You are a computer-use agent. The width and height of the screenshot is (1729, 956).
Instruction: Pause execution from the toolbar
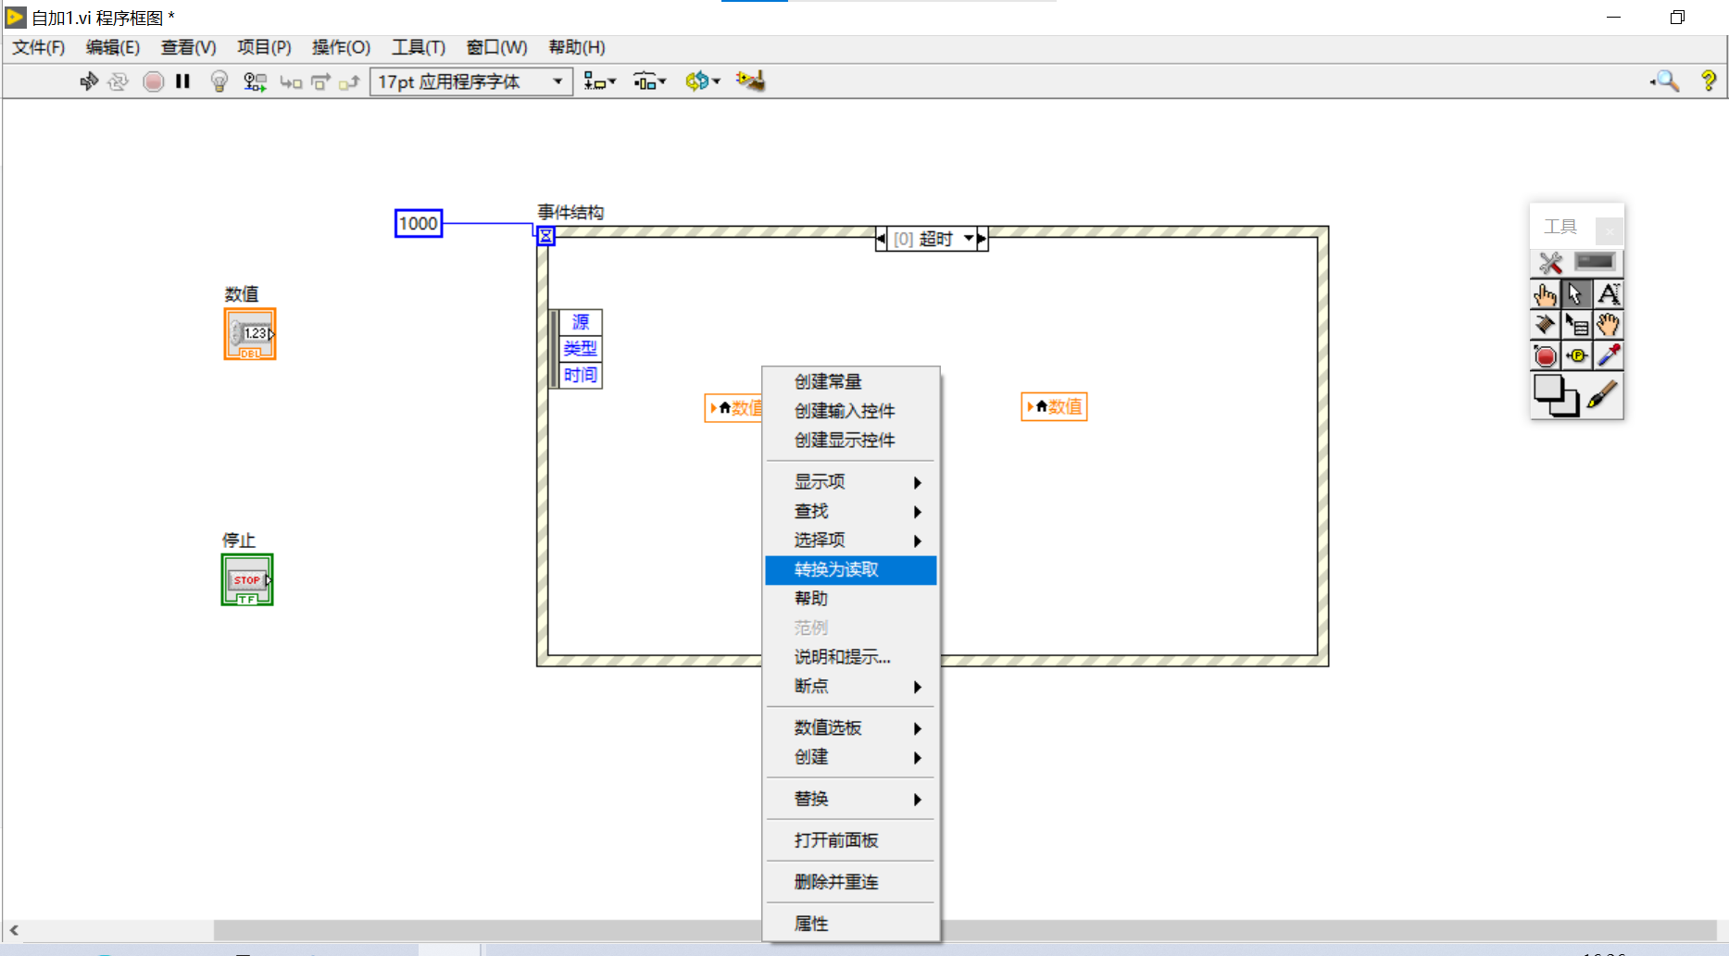182,81
